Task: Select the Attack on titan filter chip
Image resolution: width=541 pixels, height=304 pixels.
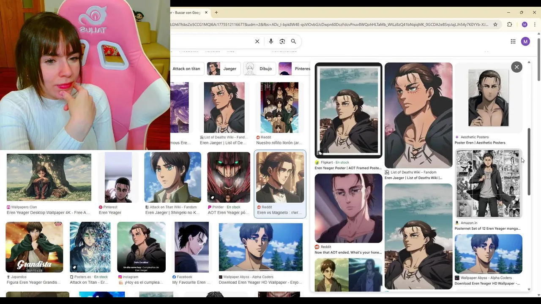Action: tap(186, 69)
